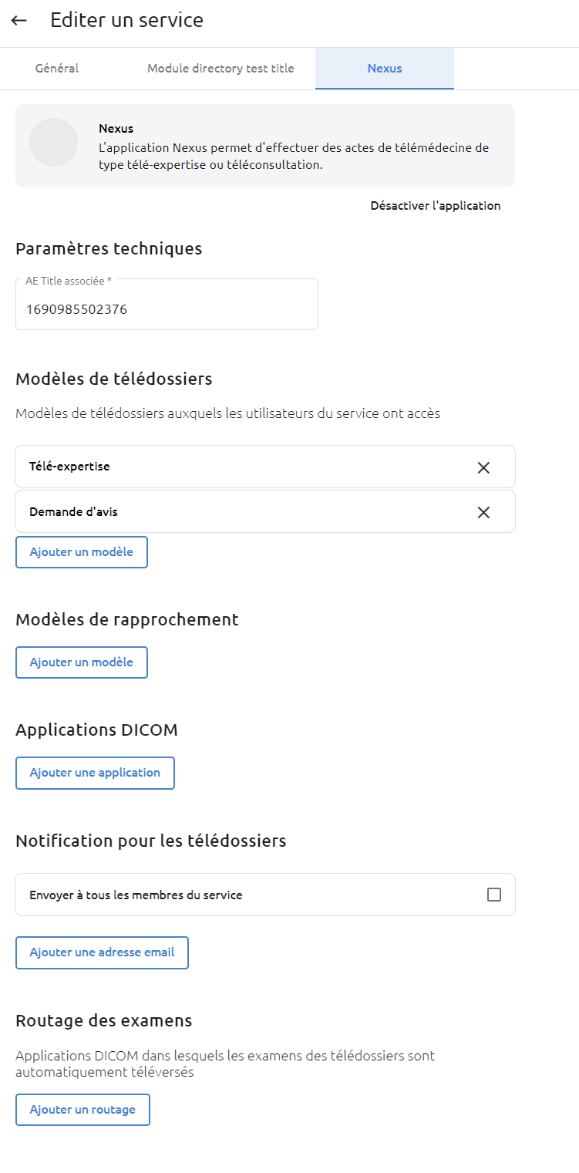
Task: Click Ajouter une adresse email button
Action: tap(102, 952)
